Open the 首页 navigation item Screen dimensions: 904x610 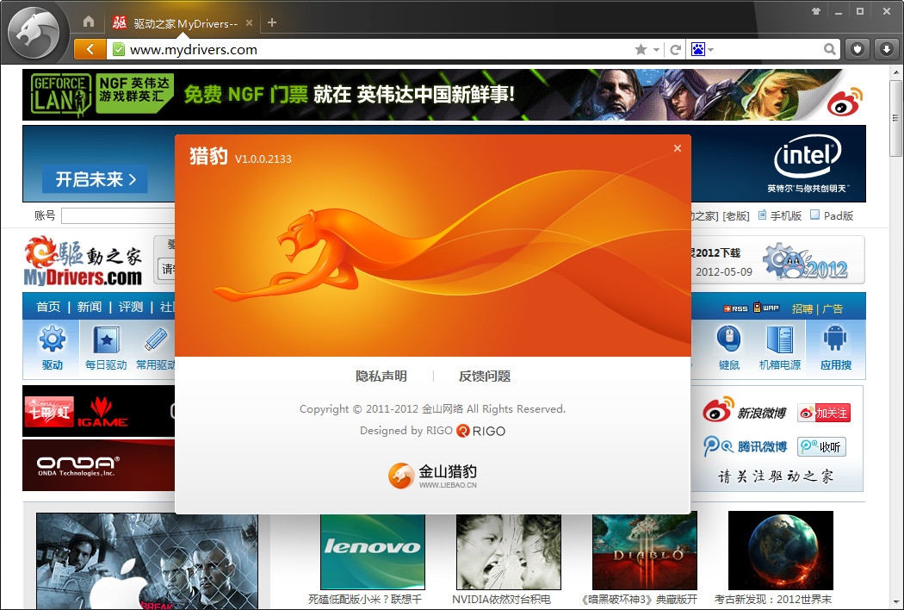[48, 307]
